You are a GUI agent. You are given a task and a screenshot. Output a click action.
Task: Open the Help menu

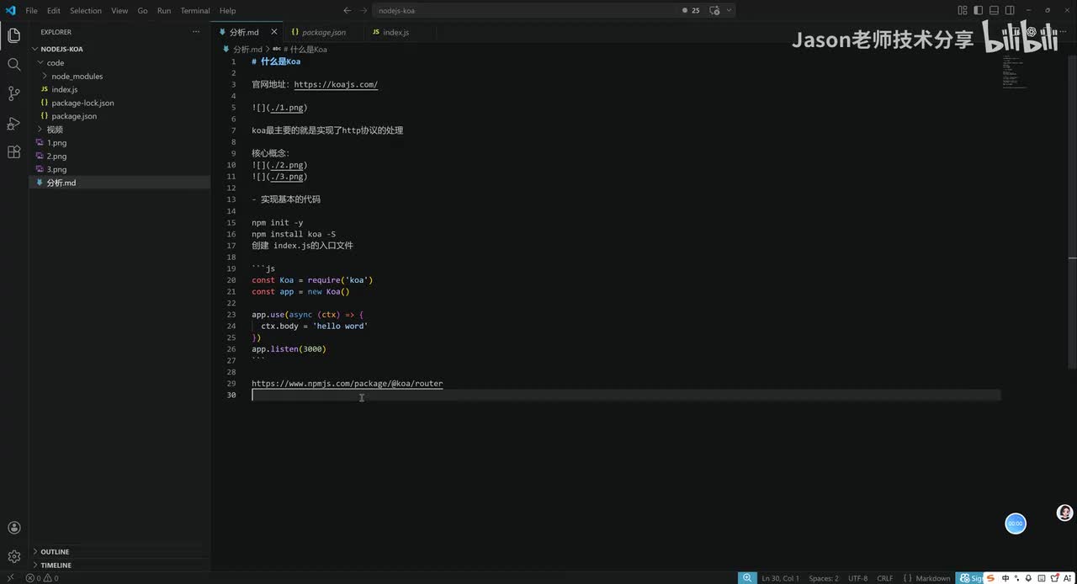pyautogui.click(x=227, y=11)
